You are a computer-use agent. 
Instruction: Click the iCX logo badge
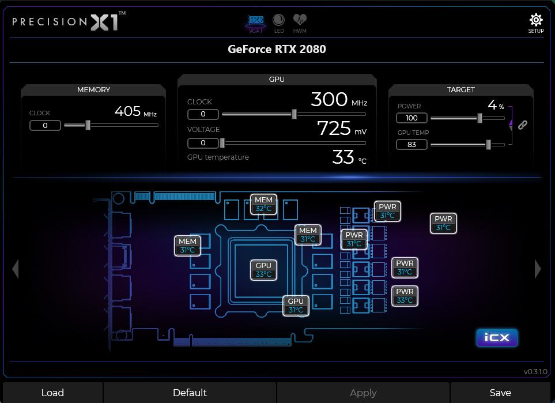click(497, 337)
